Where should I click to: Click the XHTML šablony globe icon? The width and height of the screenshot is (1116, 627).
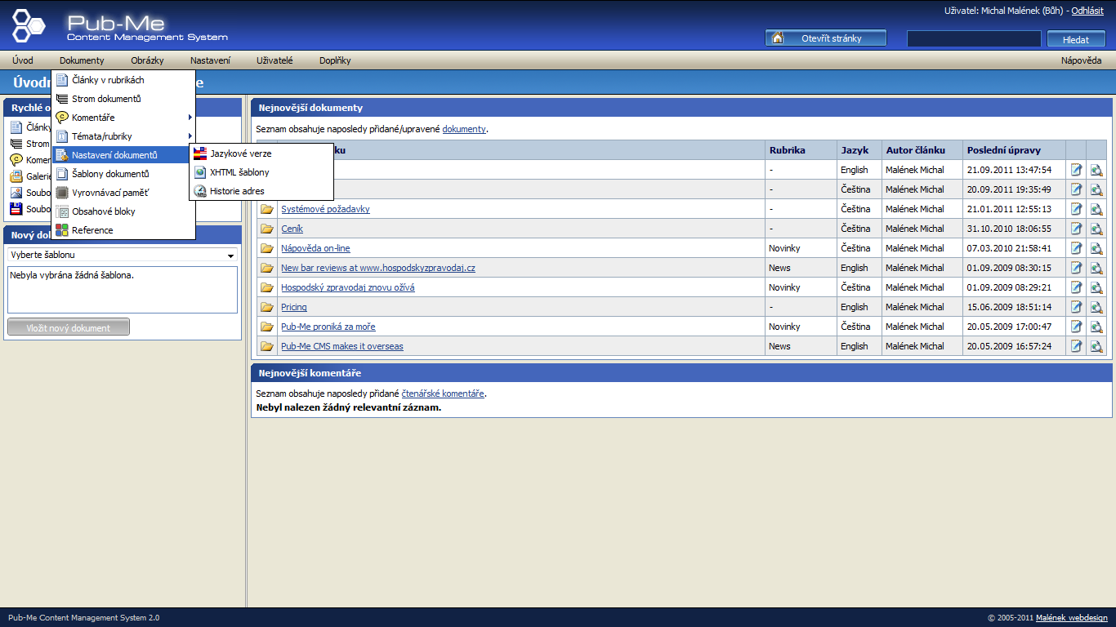click(200, 172)
